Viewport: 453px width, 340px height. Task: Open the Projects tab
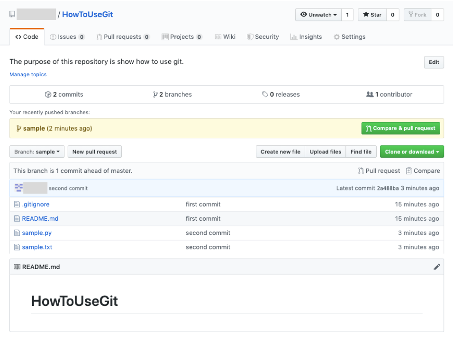coord(182,36)
